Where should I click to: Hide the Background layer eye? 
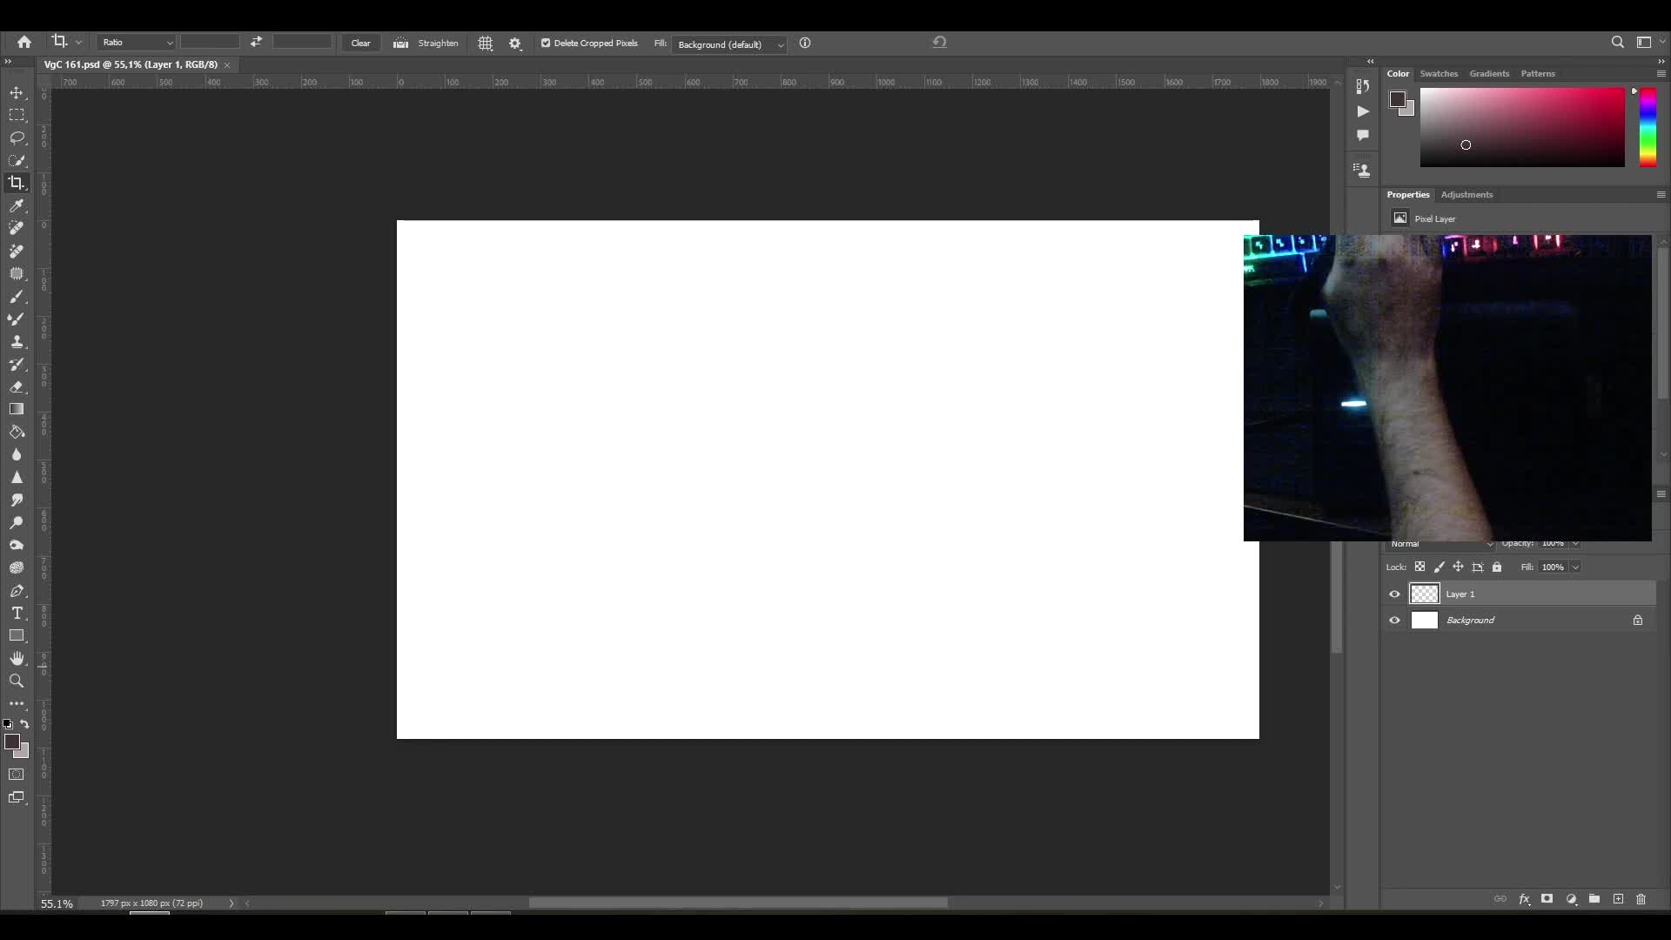pyautogui.click(x=1394, y=620)
